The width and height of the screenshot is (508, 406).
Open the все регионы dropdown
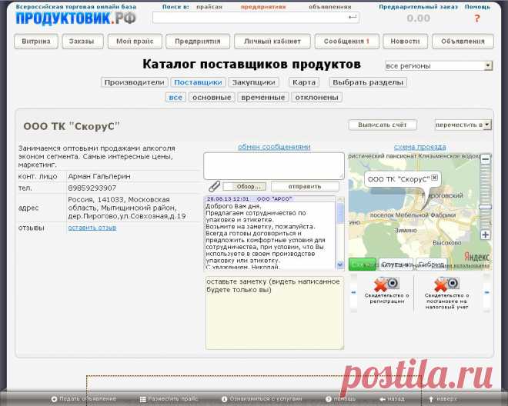point(439,65)
